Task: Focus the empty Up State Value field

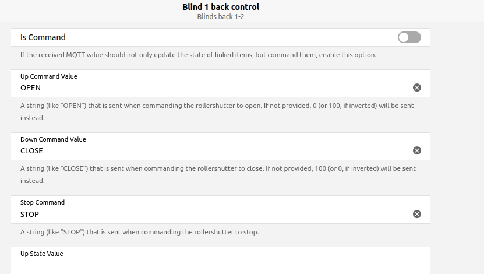Action: pyautogui.click(x=215, y=266)
